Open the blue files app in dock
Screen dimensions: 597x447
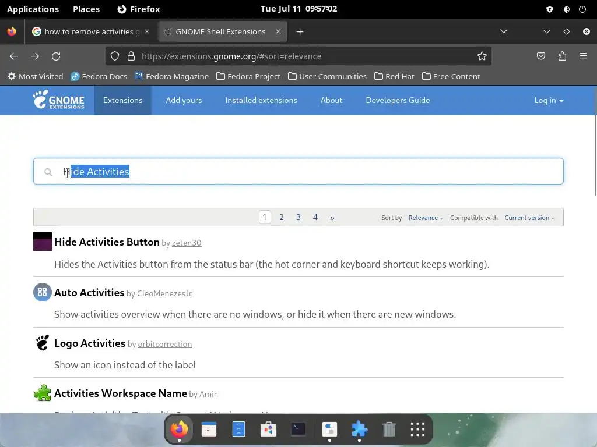click(238, 429)
